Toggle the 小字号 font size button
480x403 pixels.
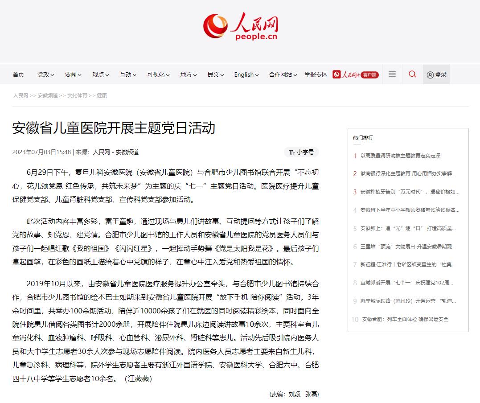coord(301,152)
